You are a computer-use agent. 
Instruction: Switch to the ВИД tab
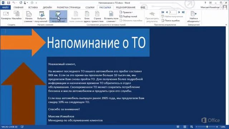point(143,7)
